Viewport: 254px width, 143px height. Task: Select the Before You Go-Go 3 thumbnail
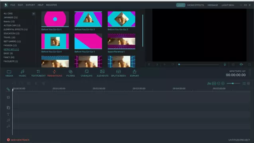click(x=121, y=19)
